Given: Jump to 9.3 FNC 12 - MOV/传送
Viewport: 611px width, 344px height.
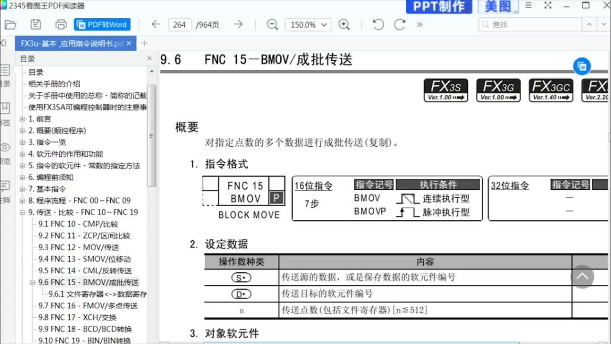Looking at the screenshot, I should coord(79,247).
